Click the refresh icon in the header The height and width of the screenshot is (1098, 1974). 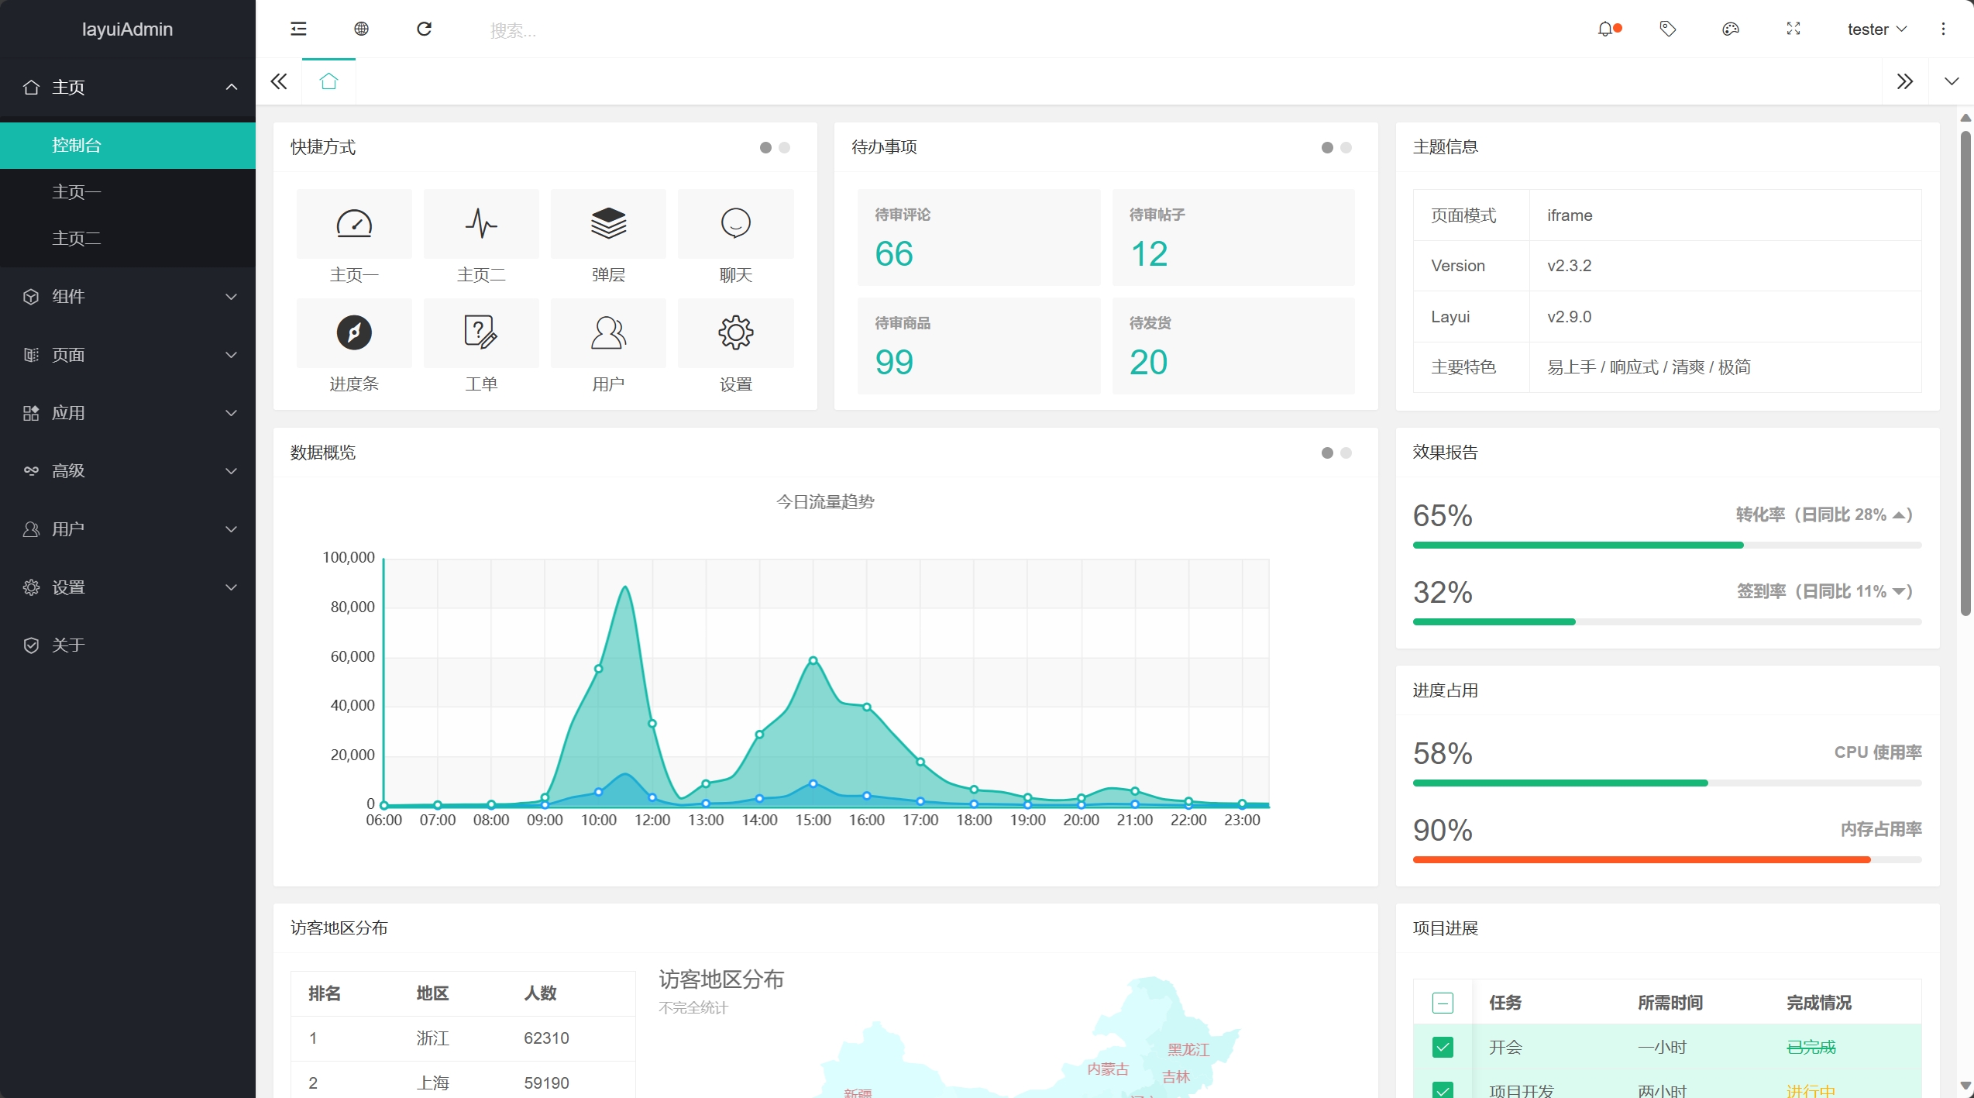click(x=424, y=29)
